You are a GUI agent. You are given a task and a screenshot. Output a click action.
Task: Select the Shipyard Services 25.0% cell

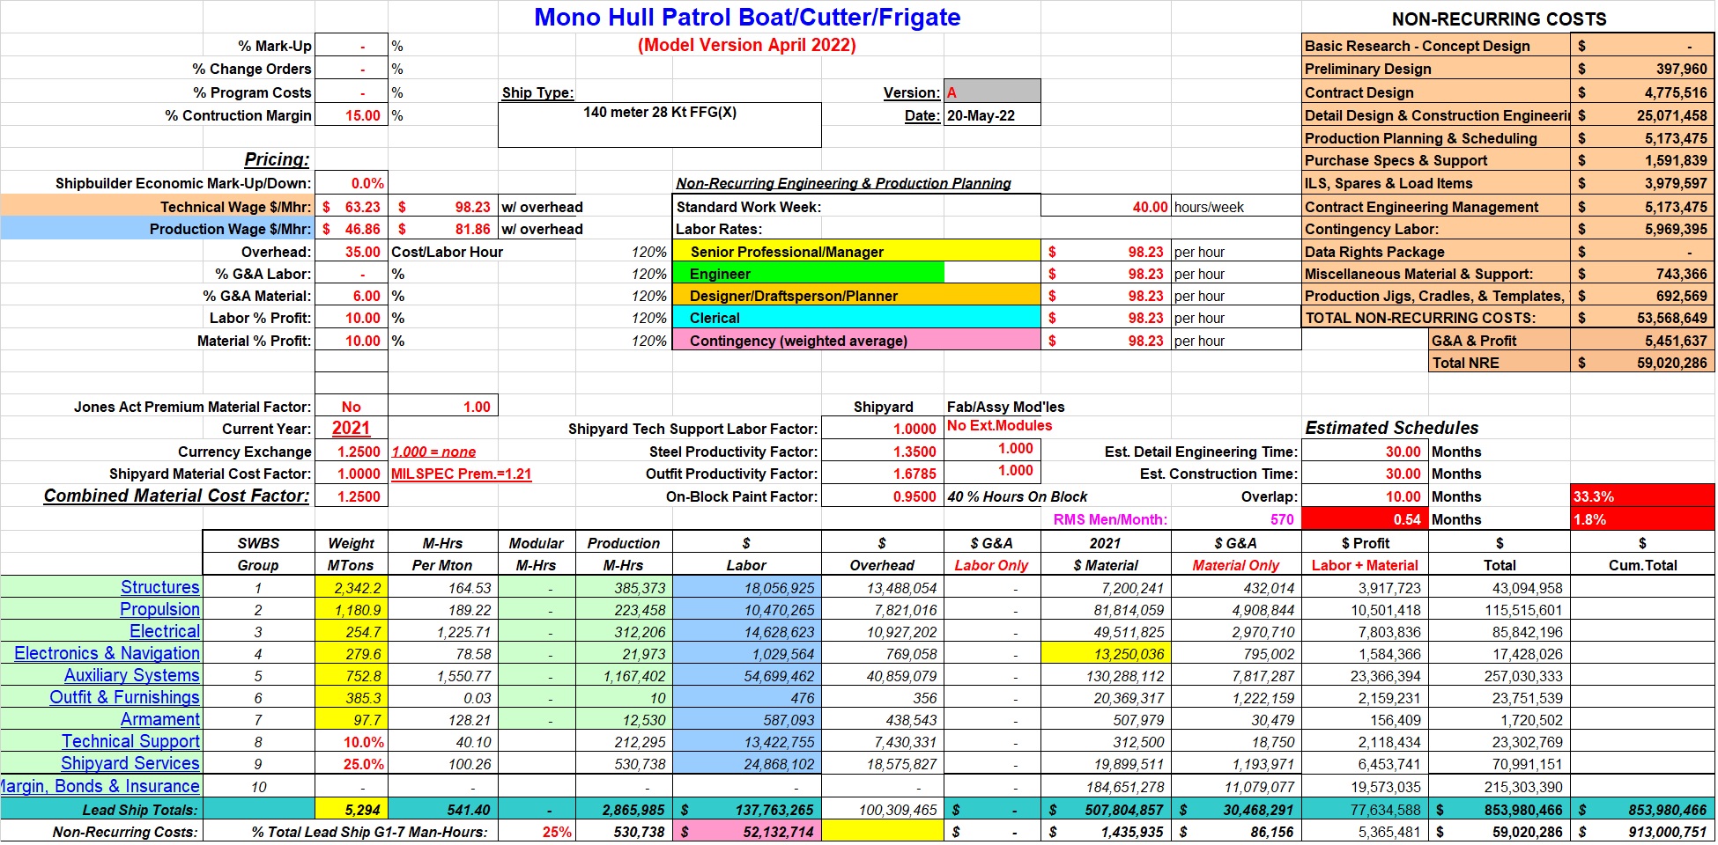point(352,764)
